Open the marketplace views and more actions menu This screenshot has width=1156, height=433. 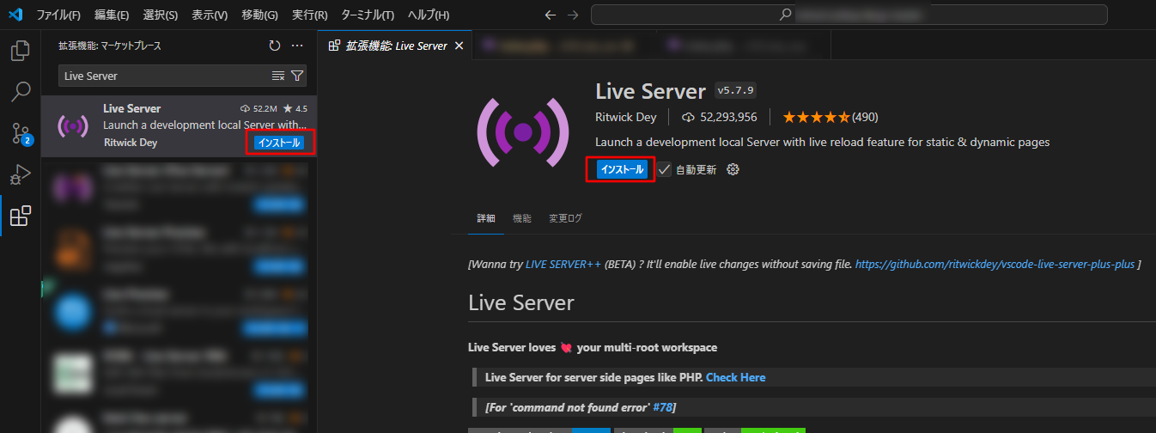[297, 46]
